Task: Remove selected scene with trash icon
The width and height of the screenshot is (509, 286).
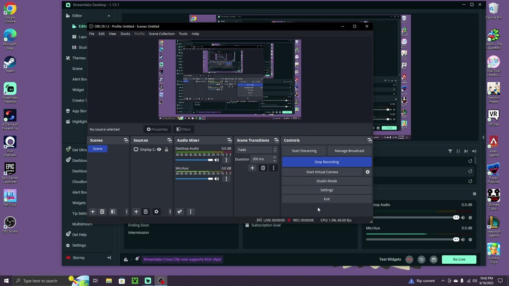Action: (102, 212)
